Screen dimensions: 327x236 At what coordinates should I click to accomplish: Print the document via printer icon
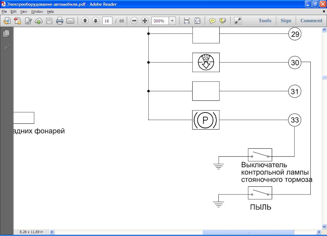60,21
